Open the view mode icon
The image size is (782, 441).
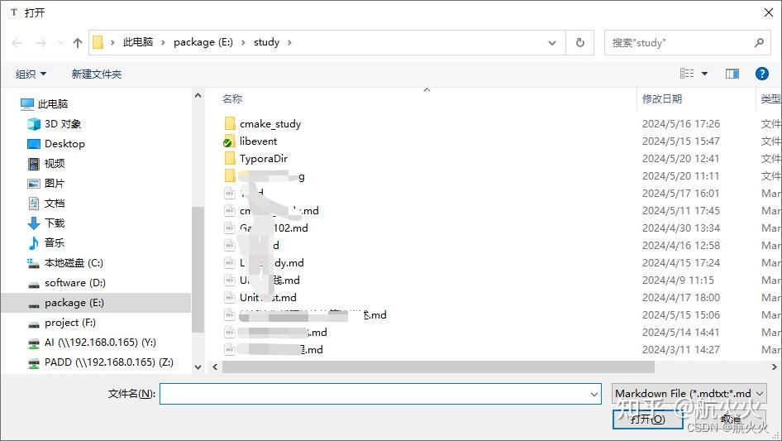687,74
